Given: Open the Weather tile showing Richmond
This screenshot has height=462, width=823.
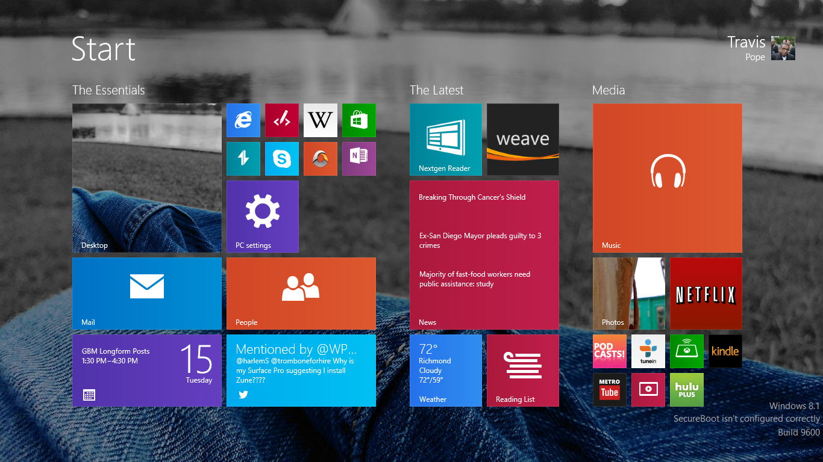Looking at the screenshot, I should coord(446,371).
